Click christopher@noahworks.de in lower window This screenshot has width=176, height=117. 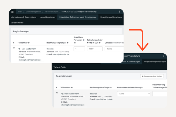coord(73,105)
